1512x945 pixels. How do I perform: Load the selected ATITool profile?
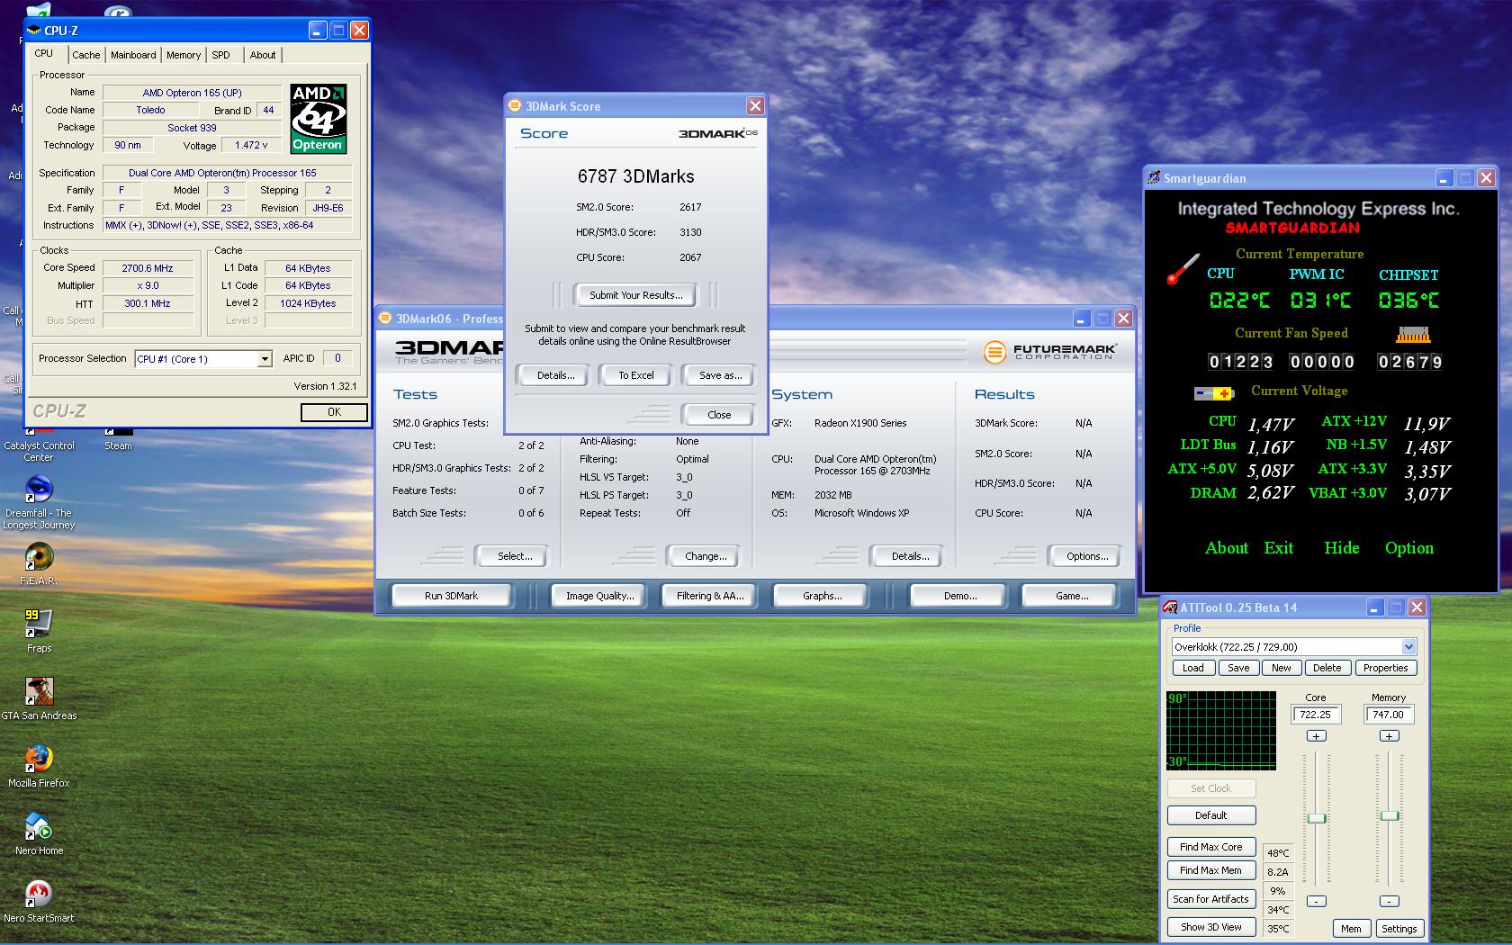[1192, 668]
